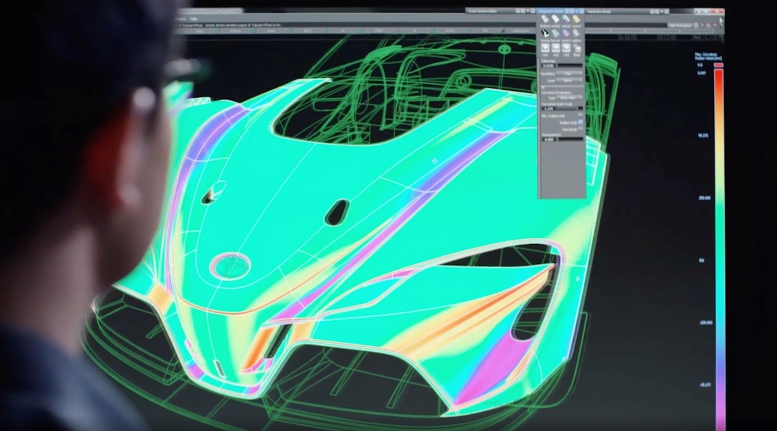The height and width of the screenshot is (431, 777).
Task: Enable the Use bands checkbox
Action: coord(580,129)
